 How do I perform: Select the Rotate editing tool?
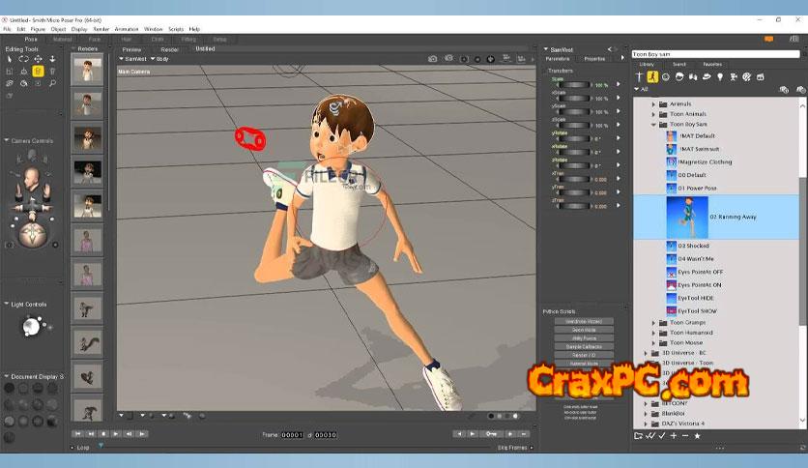[x=23, y=59]
